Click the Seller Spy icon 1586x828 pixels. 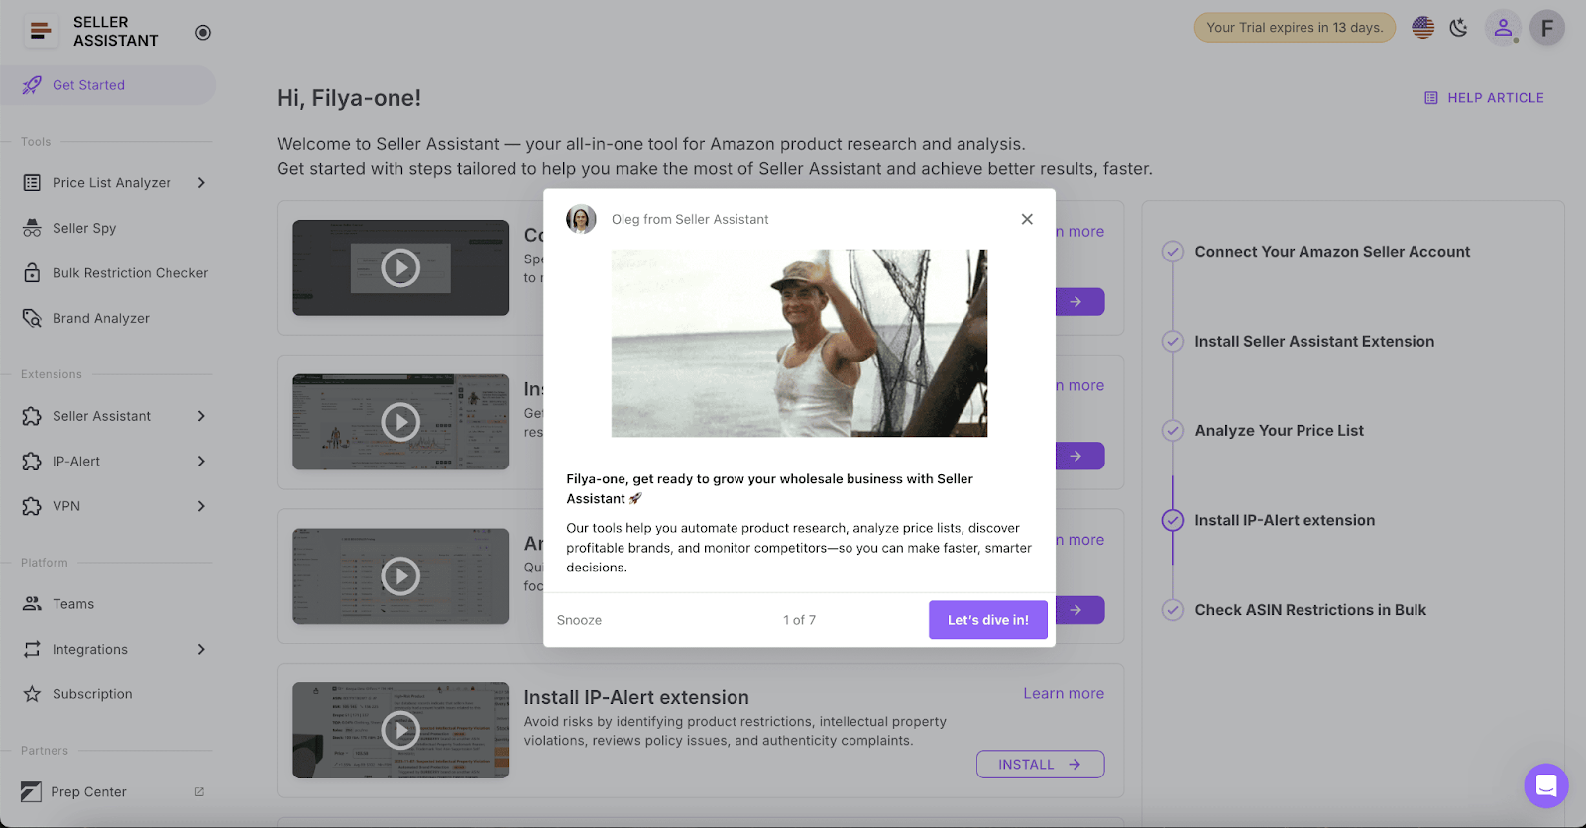(x=32, y=228)
